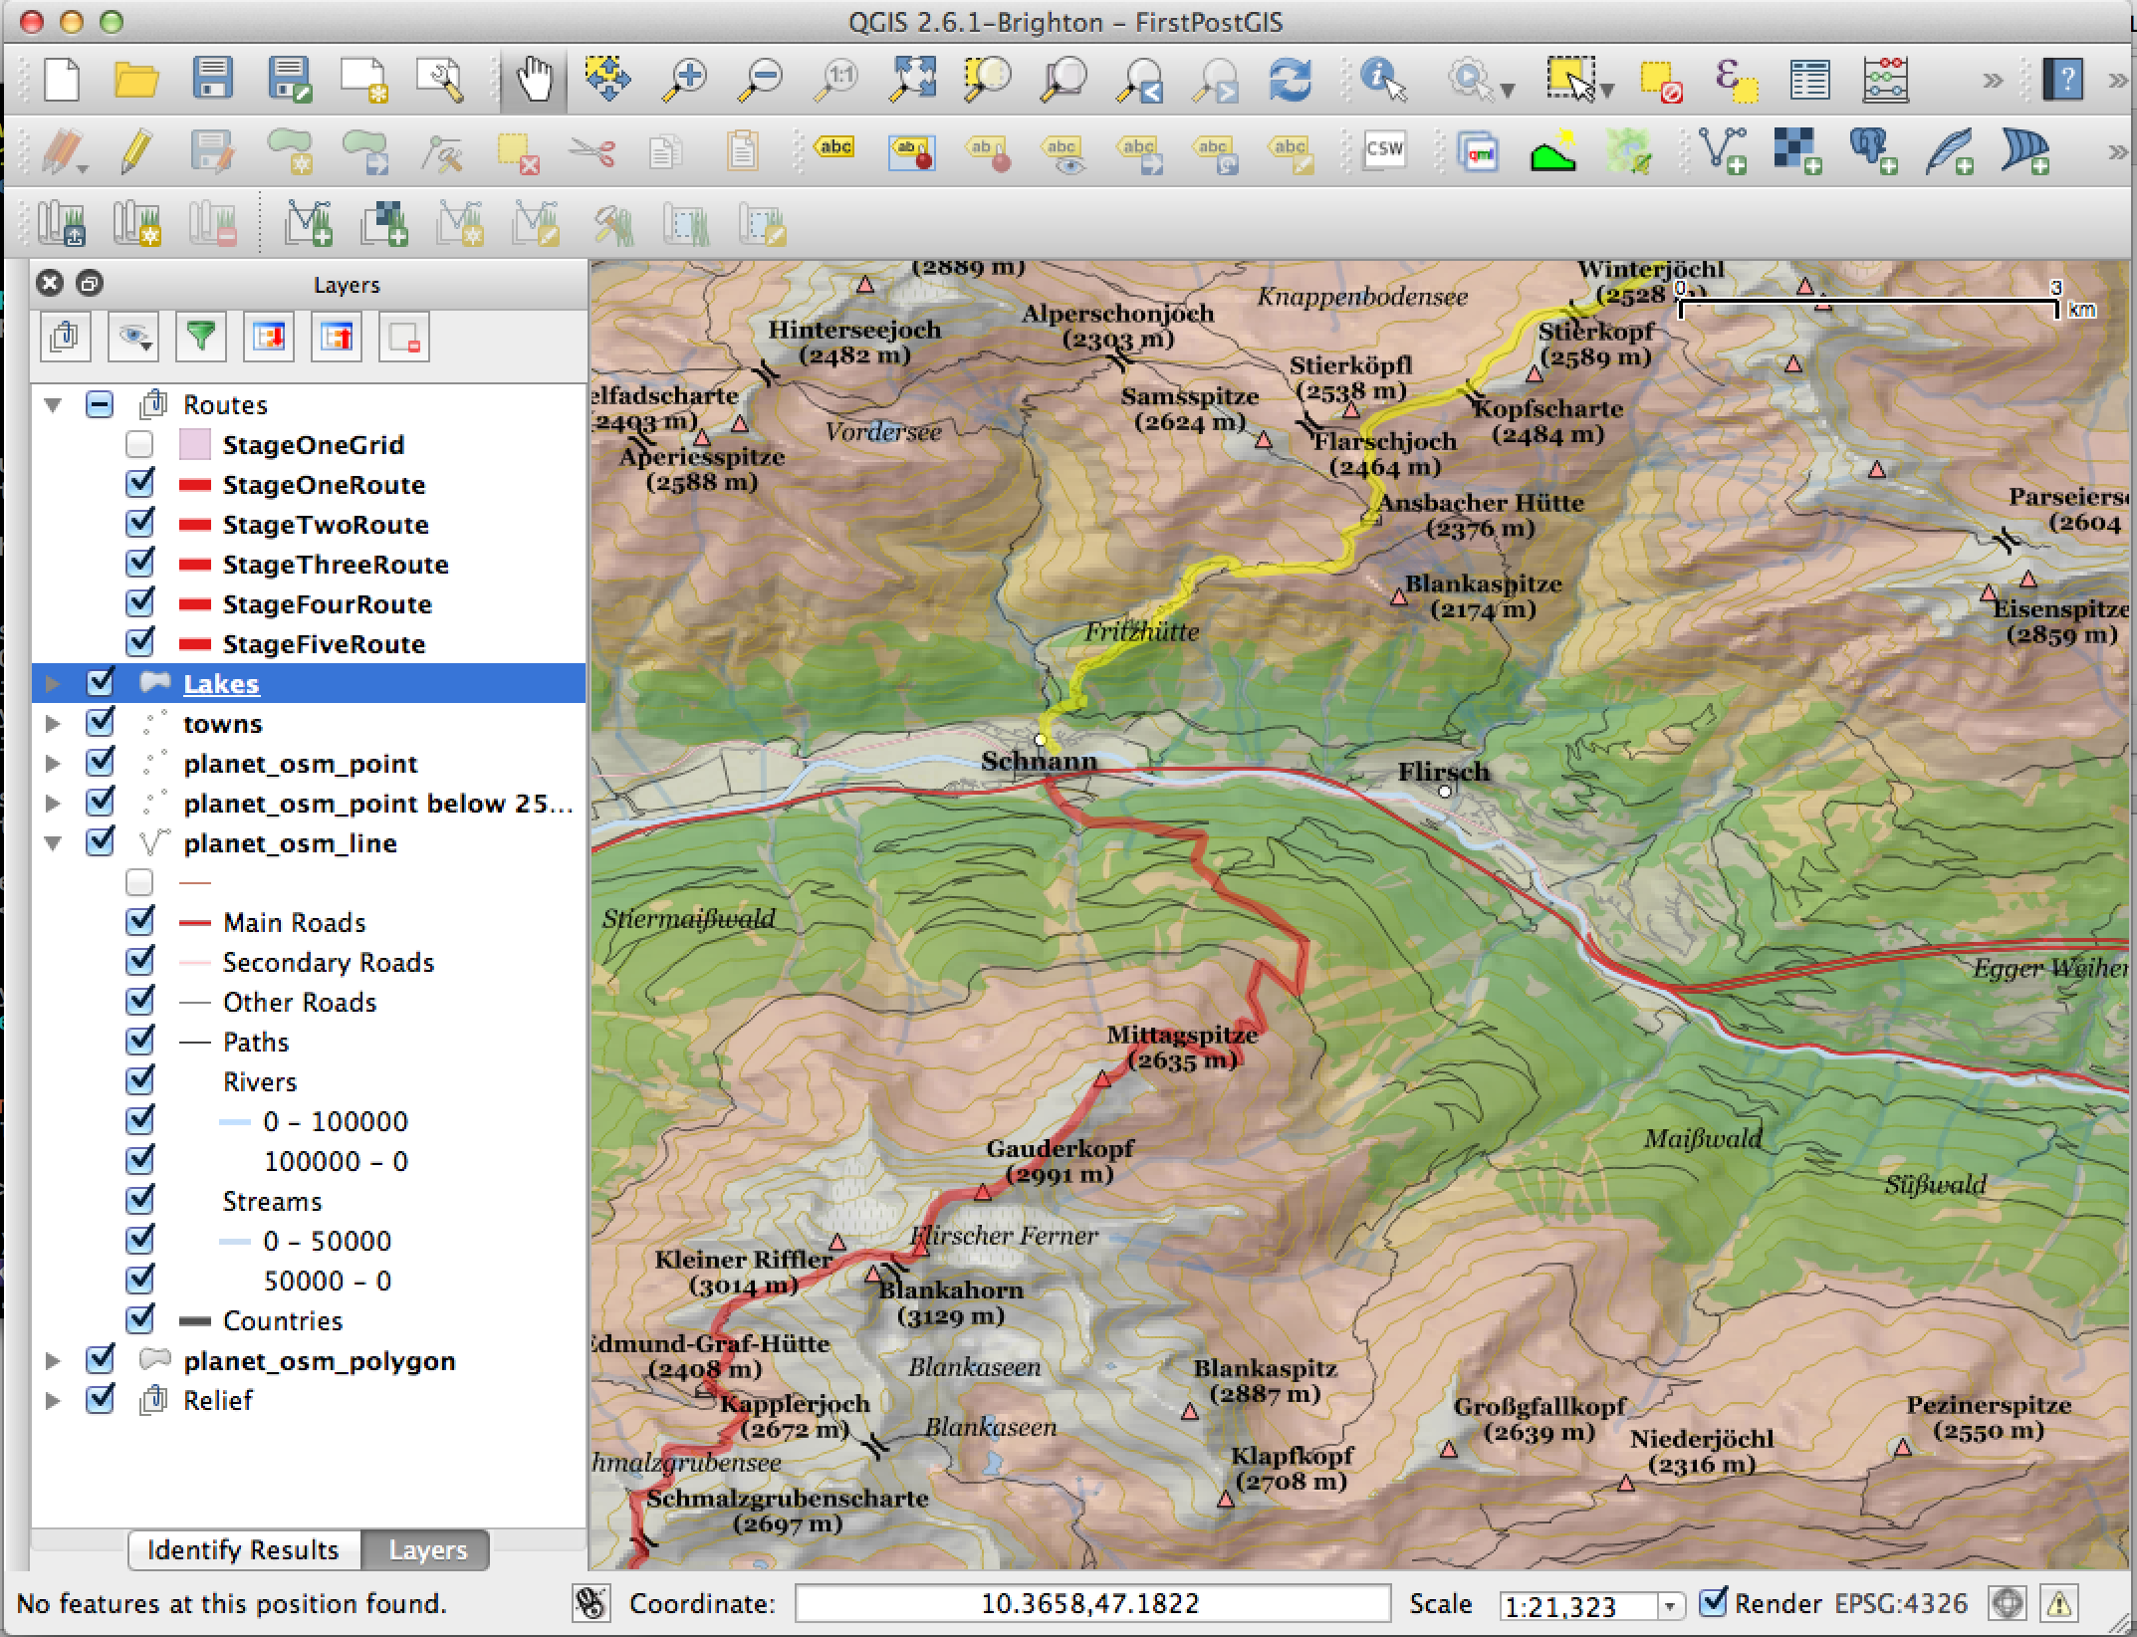
Task: Switch to the Identify Results tab
Action: (244, 1549)
